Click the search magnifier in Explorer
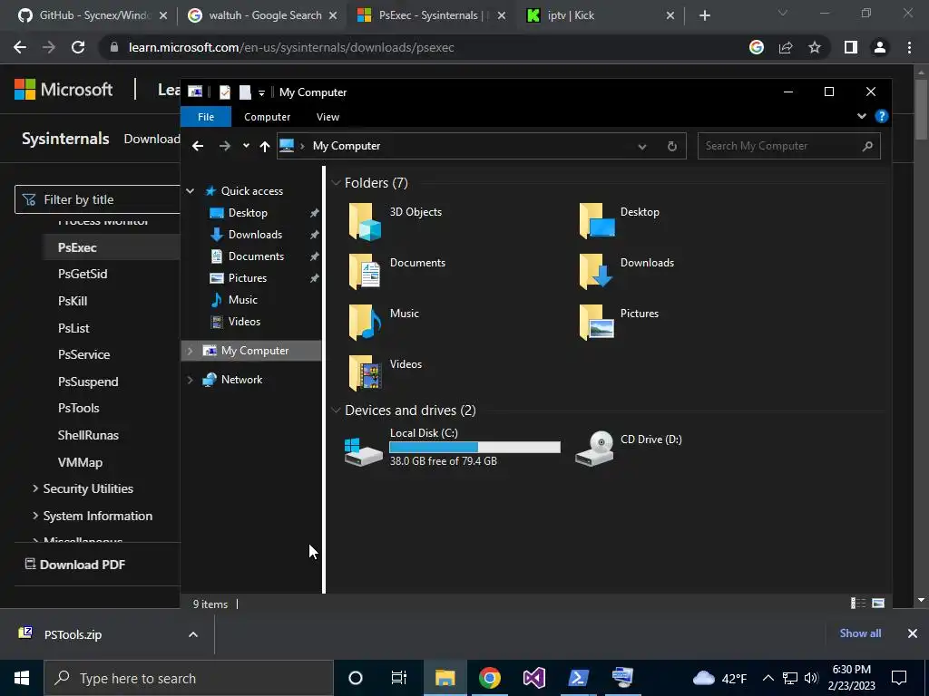The width and height of the screenshot is (929, 696). (x=867, y=146)
